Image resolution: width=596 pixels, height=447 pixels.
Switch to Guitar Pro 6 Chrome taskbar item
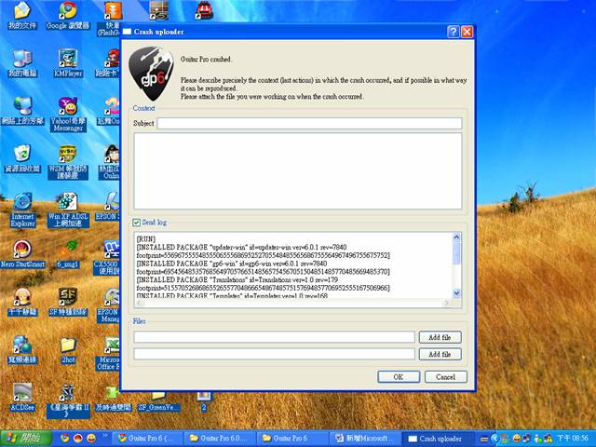(149, 439)
